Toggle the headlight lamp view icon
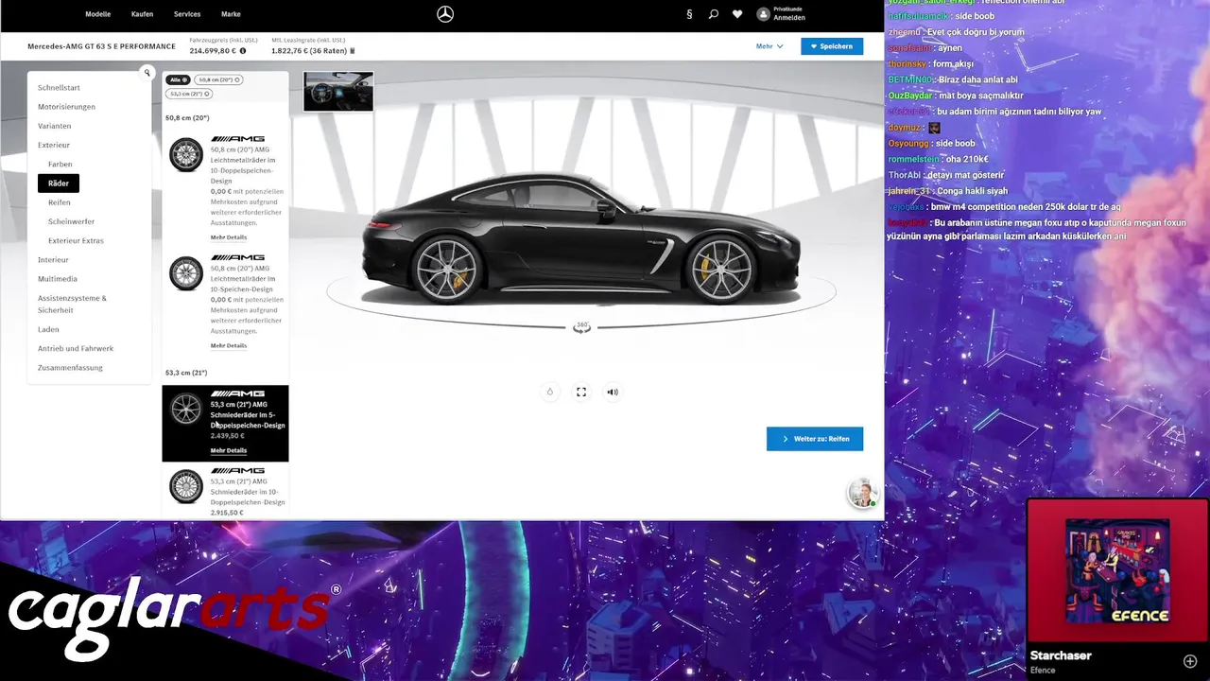 549,392
